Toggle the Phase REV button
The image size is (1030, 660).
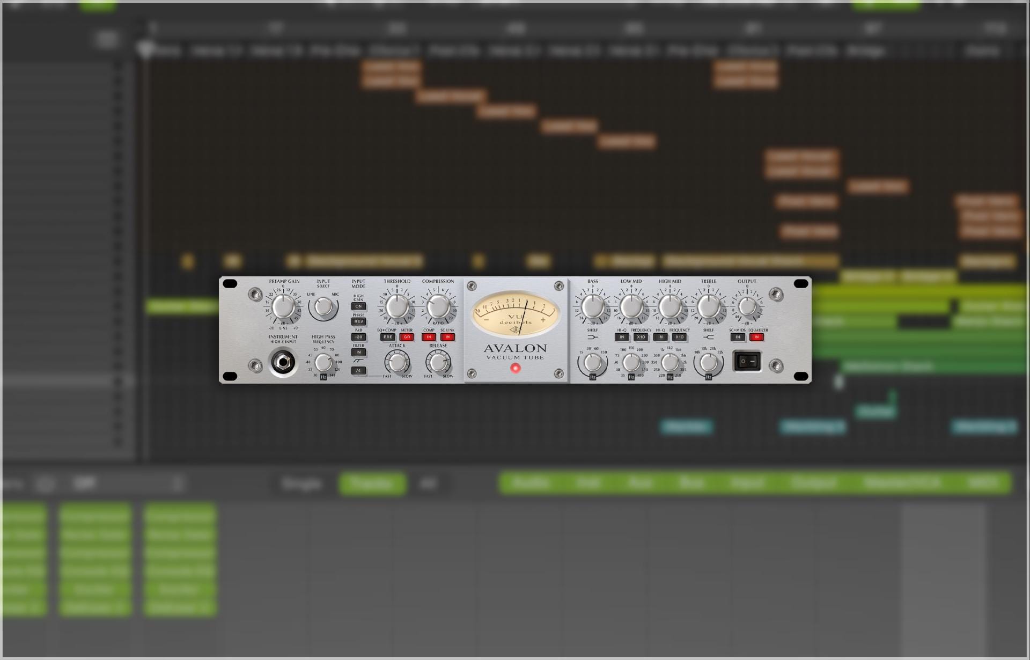pos(358,321)
